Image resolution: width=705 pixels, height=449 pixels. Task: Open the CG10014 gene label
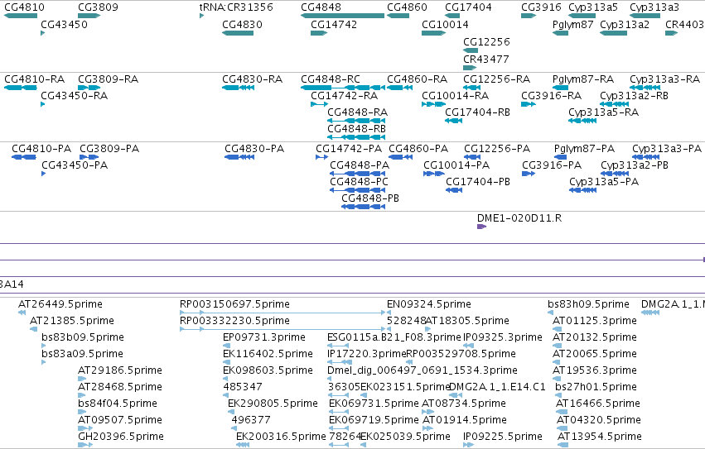[445, 25]
